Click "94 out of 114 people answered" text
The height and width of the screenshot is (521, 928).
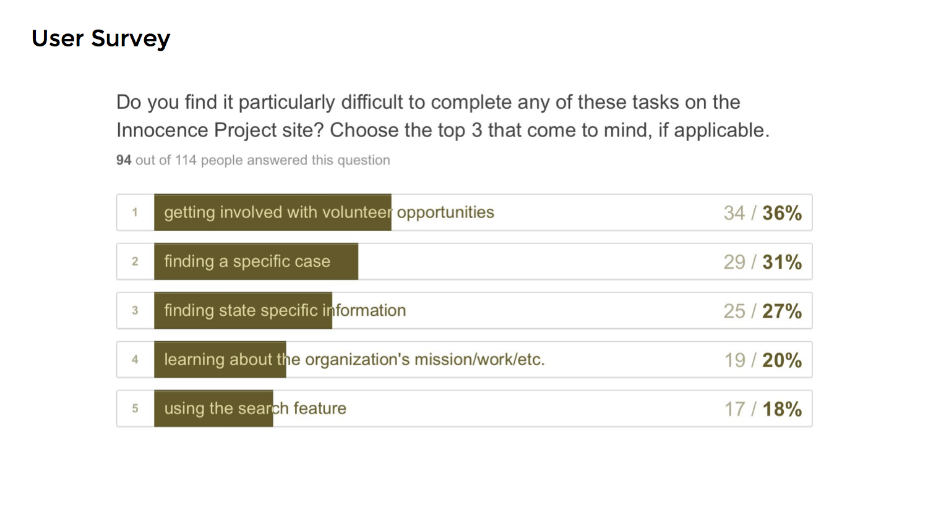click(253, 160)
